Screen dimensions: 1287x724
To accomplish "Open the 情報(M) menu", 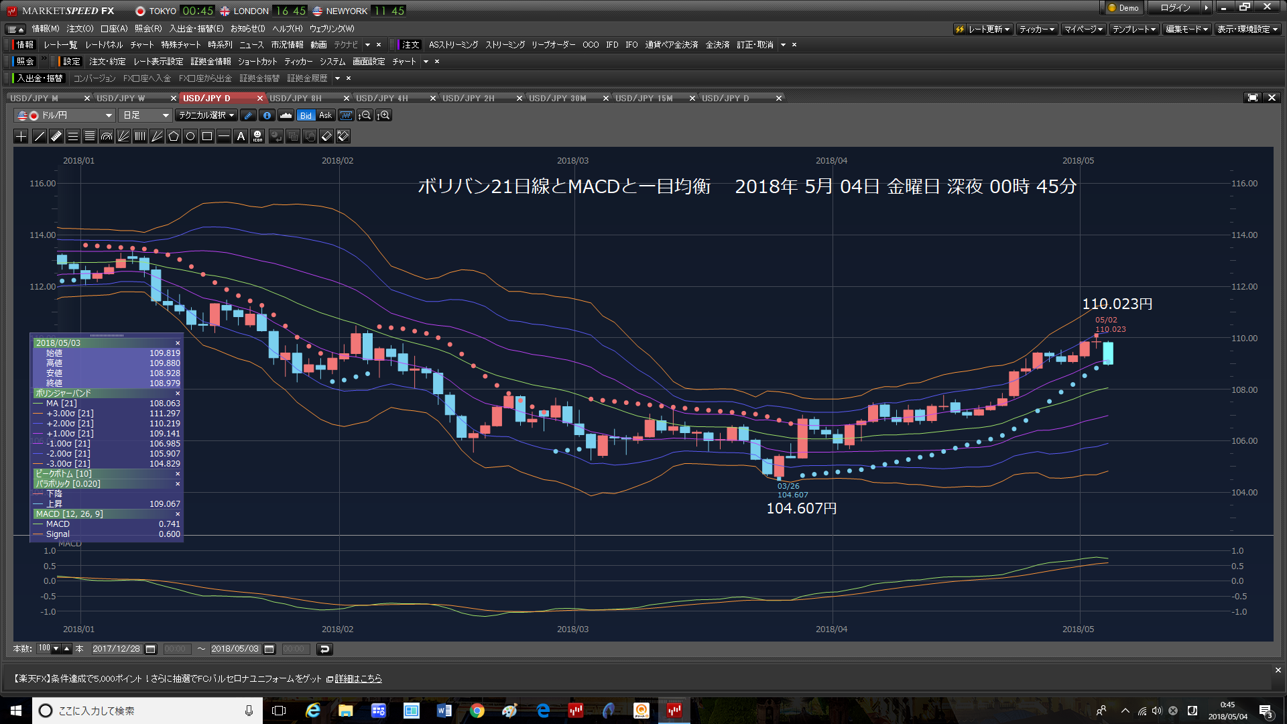I will pos(46,29).
